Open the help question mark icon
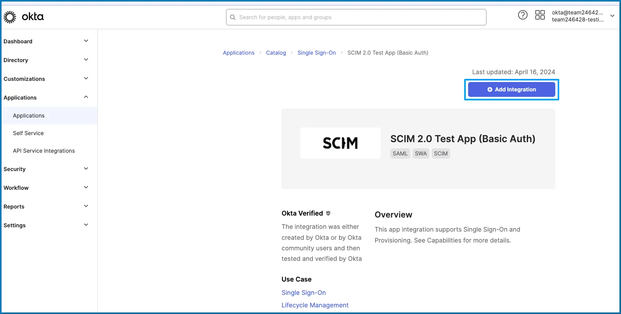 [x=522, y=15]
